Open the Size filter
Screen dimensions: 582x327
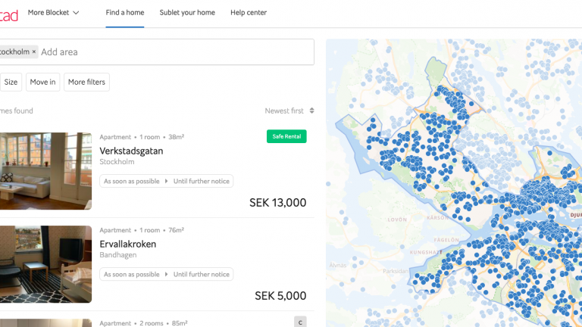(11, 82)
